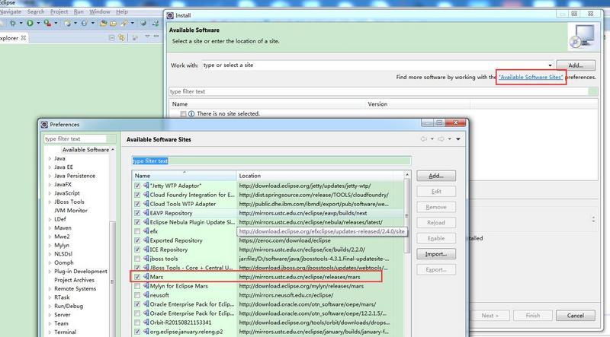The image size is (610, 337).
Task: Check the Mylyn for Eclipse Mars checkbox
Action: coord(137,286)
